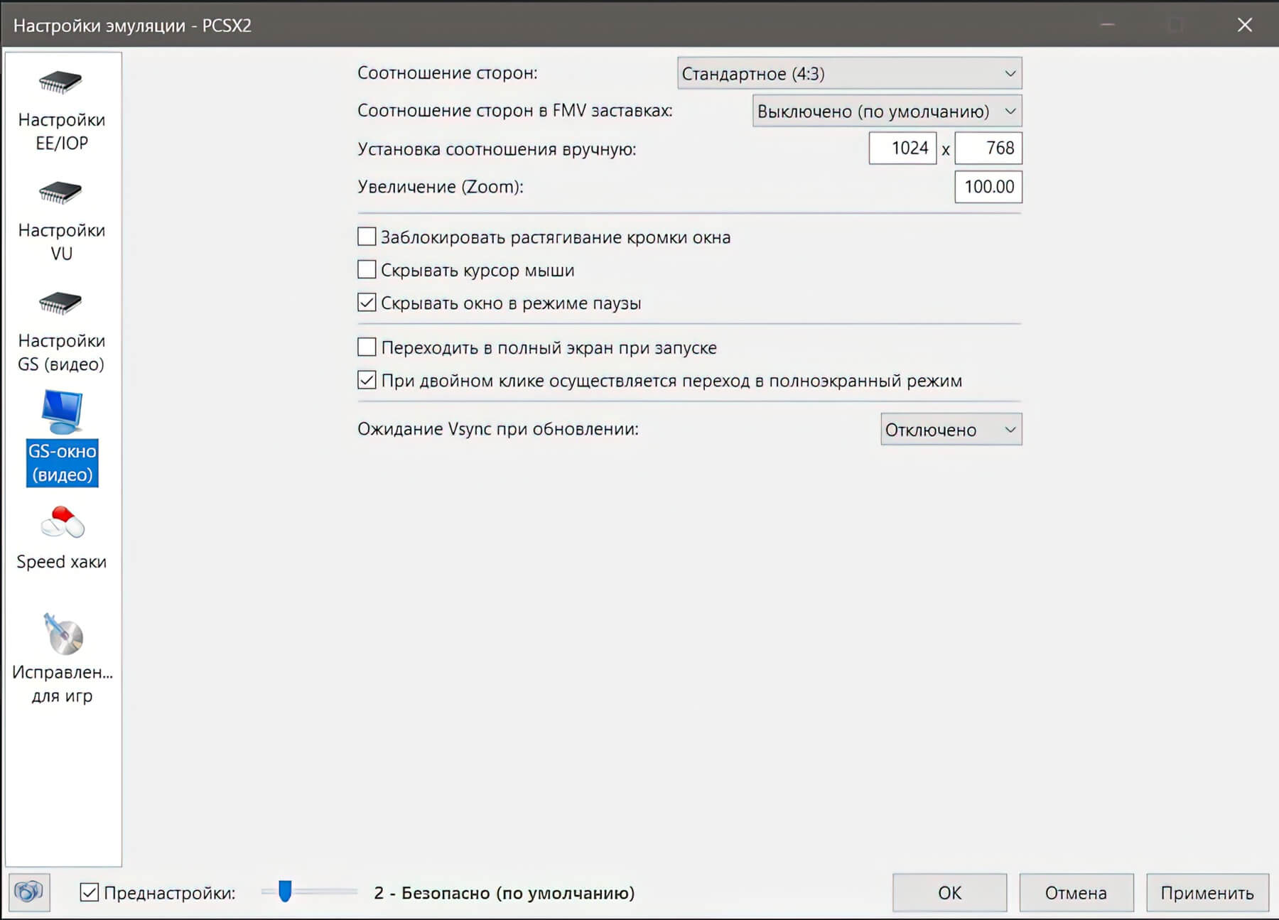This screenshot has height=920, width=1279.
Task: Click 'Установка соотношения вручную:' label
Action: [497, 149]
